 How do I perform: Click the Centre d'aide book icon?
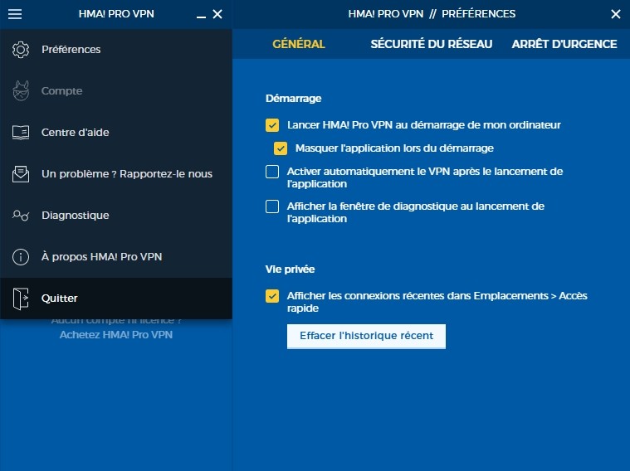pos(21,132)
